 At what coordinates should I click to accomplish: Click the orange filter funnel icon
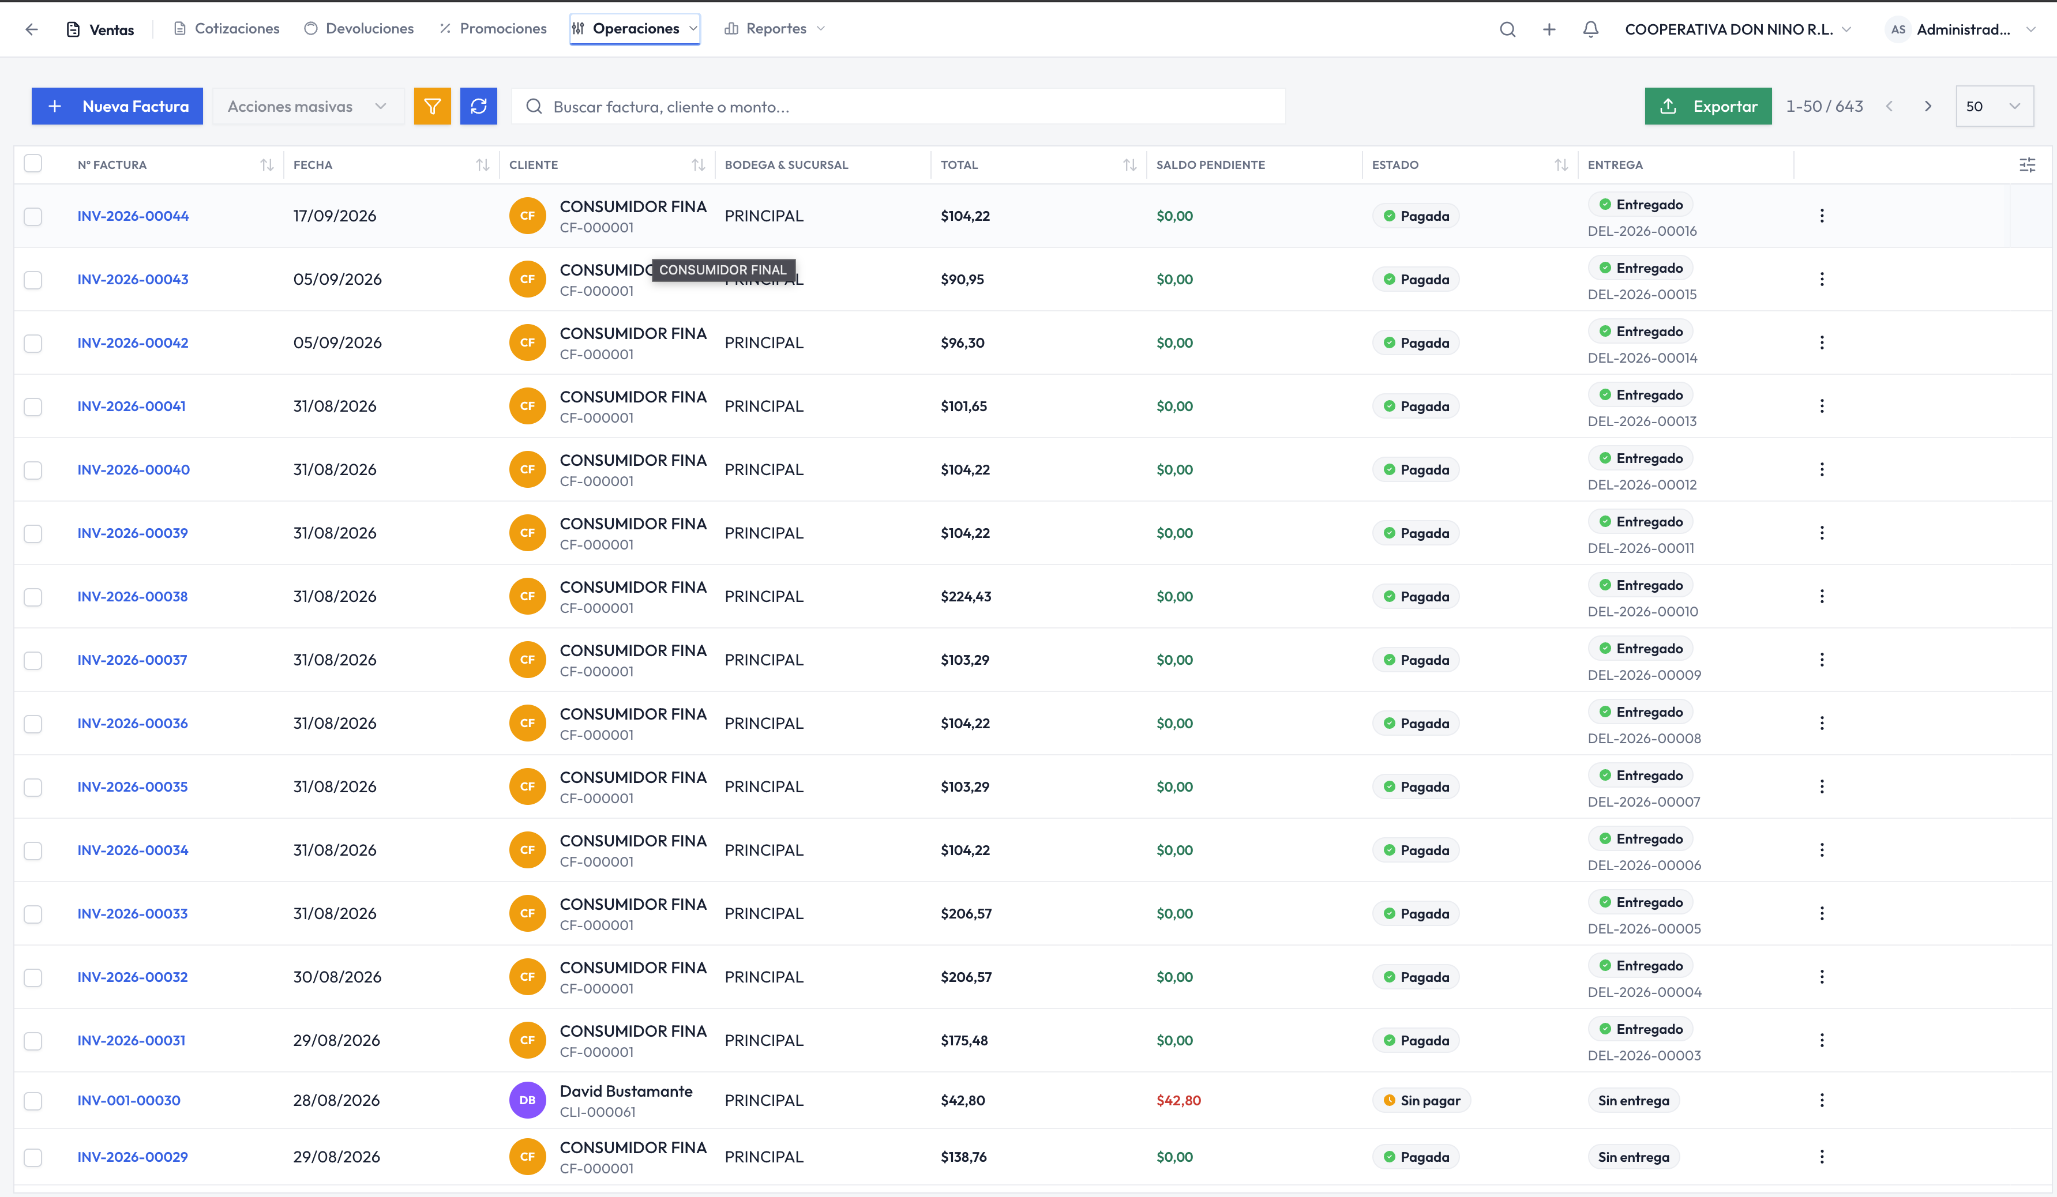(432, 106)
